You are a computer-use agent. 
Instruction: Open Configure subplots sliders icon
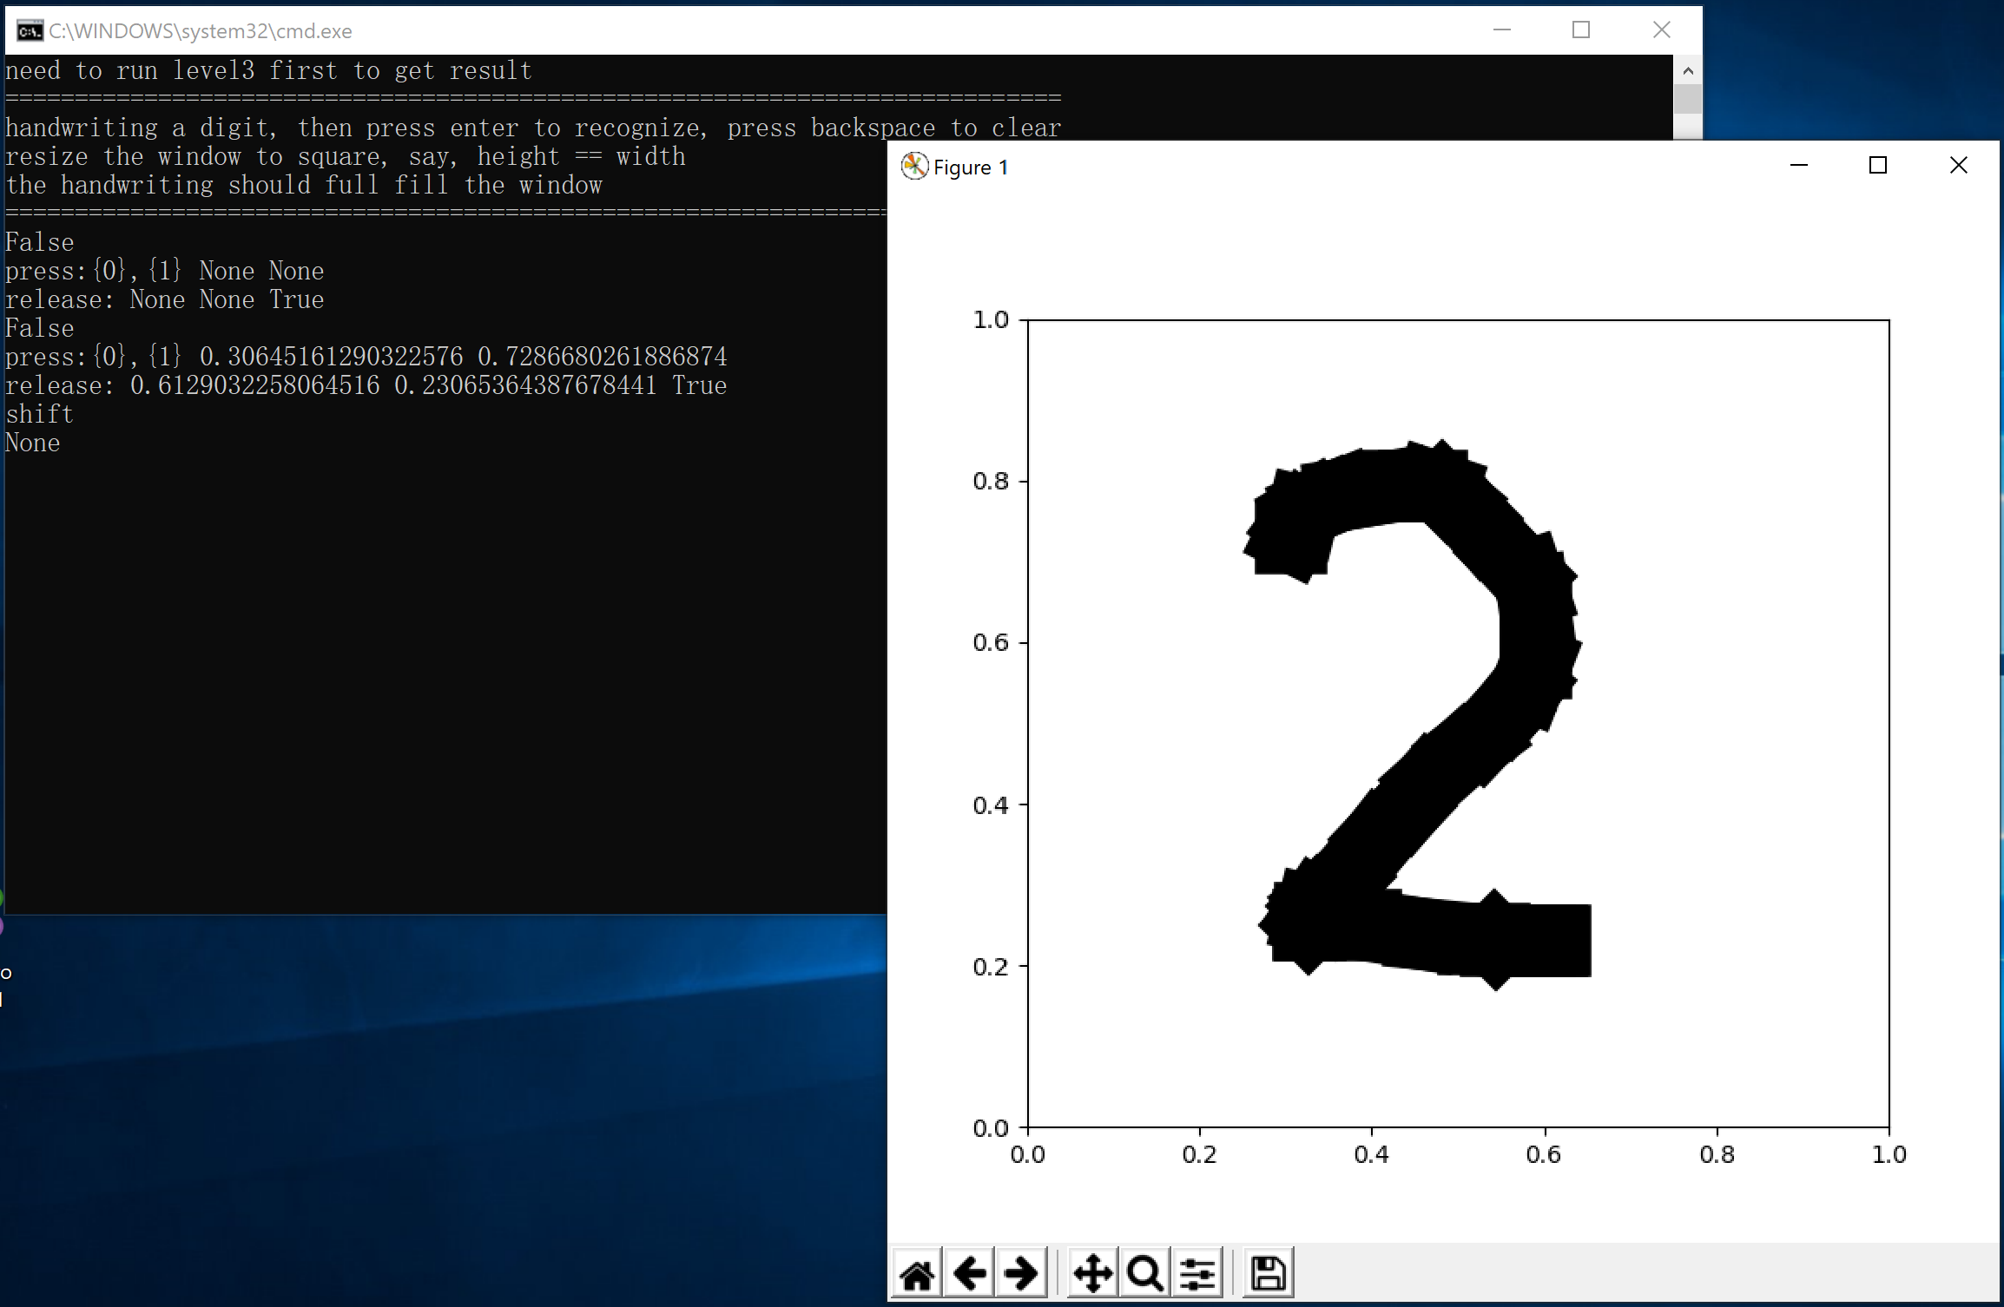click(1197, 1274)
